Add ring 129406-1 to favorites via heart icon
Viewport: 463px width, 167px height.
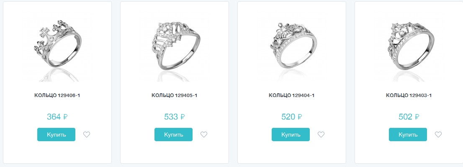[87, 135]
